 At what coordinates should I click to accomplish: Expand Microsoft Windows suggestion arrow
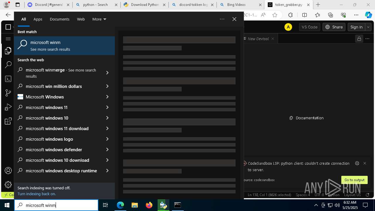click(107, 97)
